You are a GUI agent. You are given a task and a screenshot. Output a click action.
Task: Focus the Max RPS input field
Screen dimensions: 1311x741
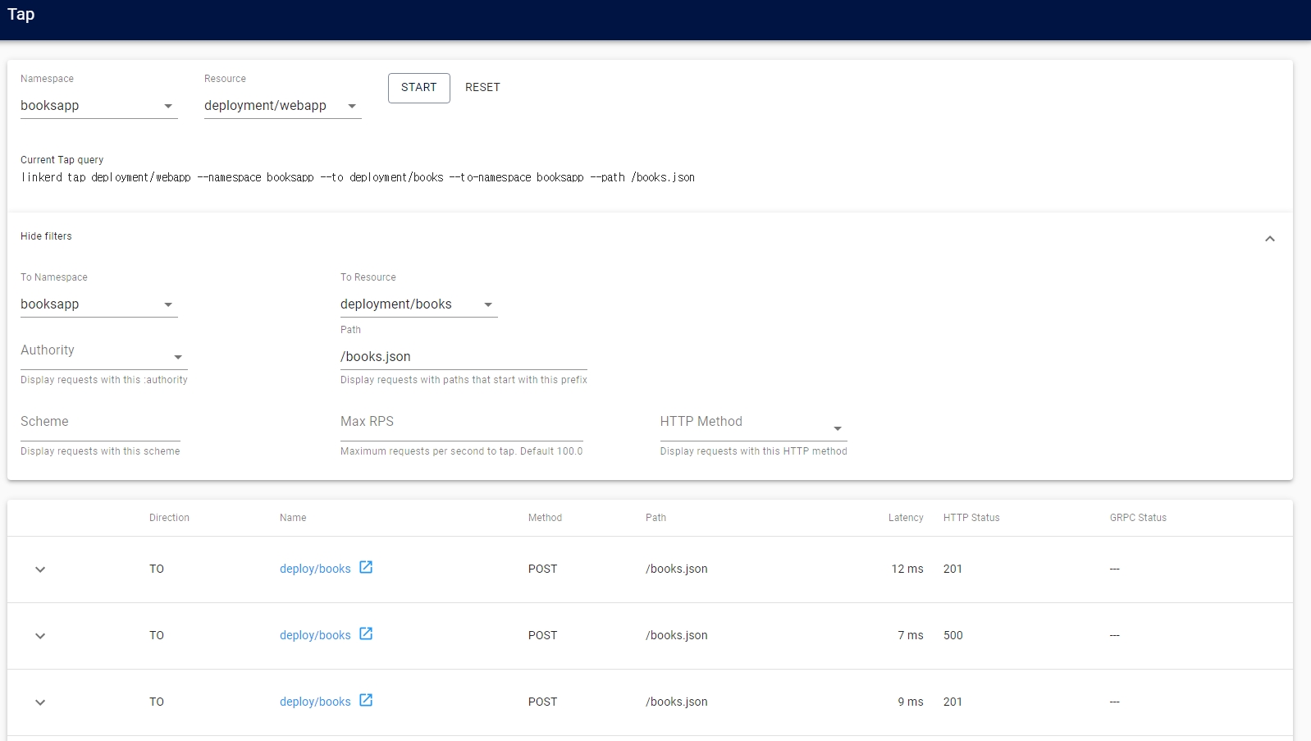point(461,427)
